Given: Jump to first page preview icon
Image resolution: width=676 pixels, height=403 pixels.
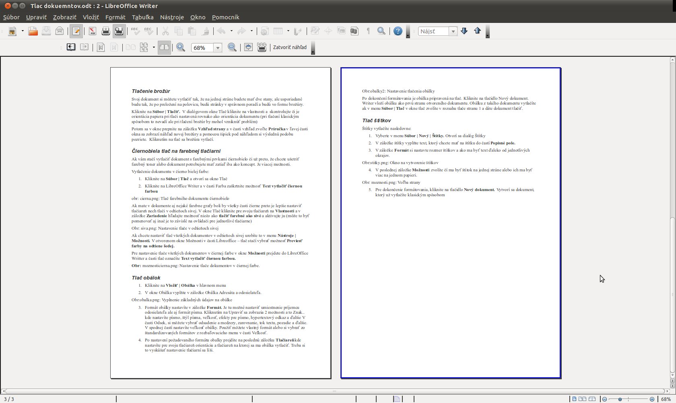Looking at the screenshot, I should [101, 47].
